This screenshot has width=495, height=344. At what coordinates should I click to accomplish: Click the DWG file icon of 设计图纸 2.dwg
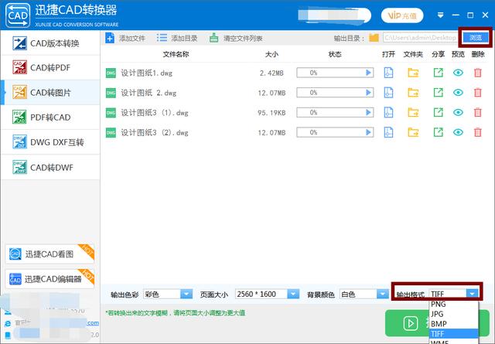111,93
